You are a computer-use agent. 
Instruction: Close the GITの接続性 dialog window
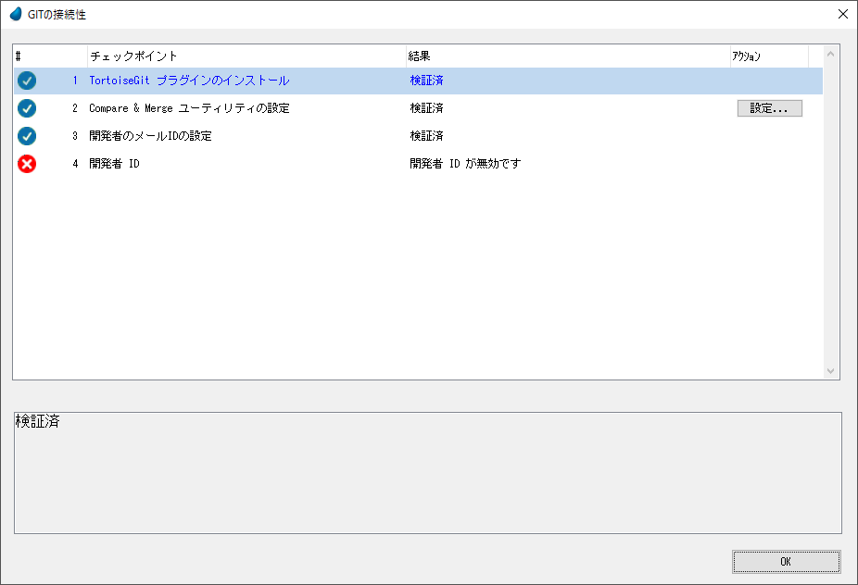tap(842, 14)
